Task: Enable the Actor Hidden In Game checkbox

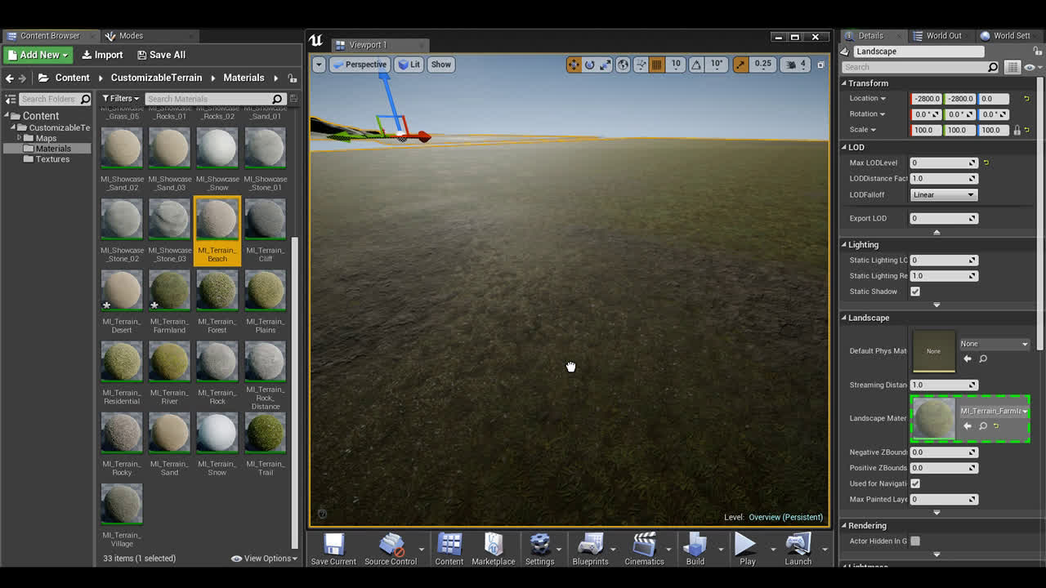Action: tap(915, 541)
